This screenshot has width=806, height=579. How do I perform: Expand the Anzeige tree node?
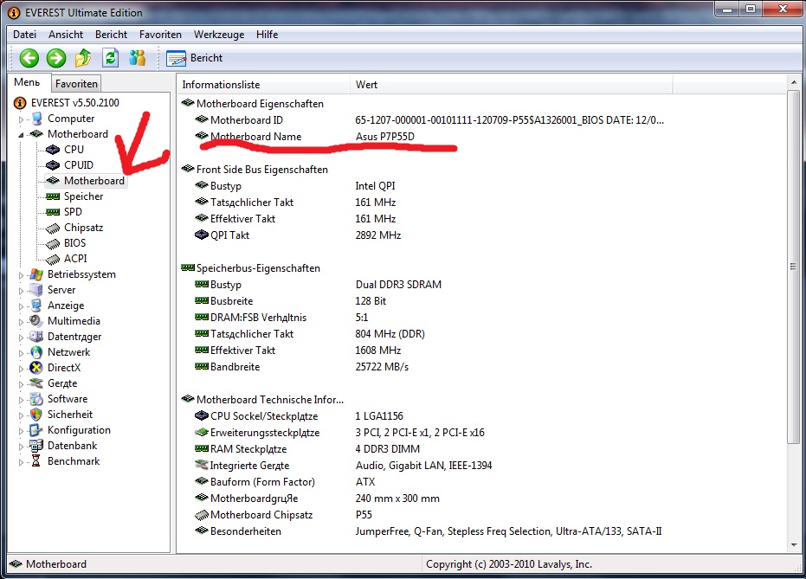click(x=21, y=306)
